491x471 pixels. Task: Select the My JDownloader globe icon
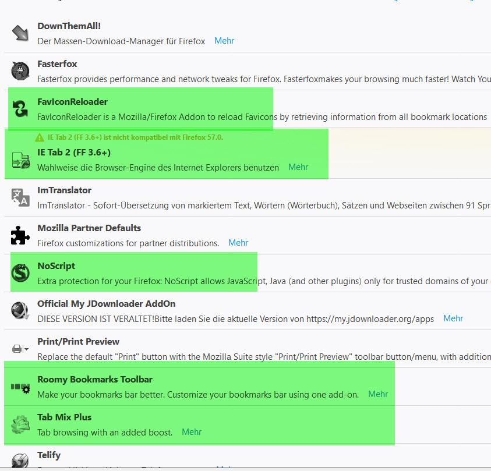[x=20, y=310]
